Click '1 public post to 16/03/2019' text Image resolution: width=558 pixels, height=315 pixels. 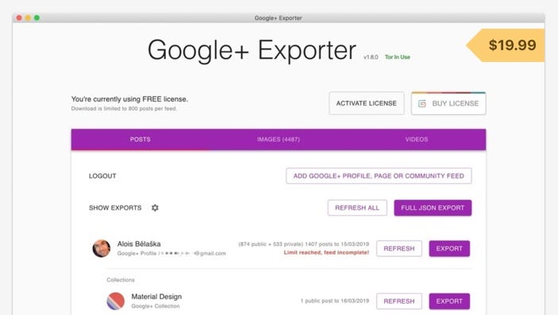pos(335,301)
